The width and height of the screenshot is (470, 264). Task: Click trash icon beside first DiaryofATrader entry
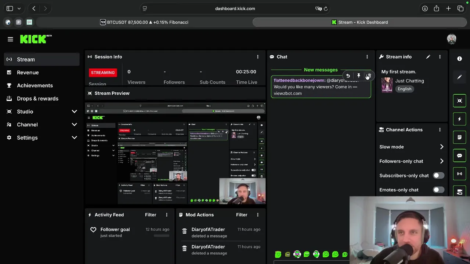tap(184, 231)
